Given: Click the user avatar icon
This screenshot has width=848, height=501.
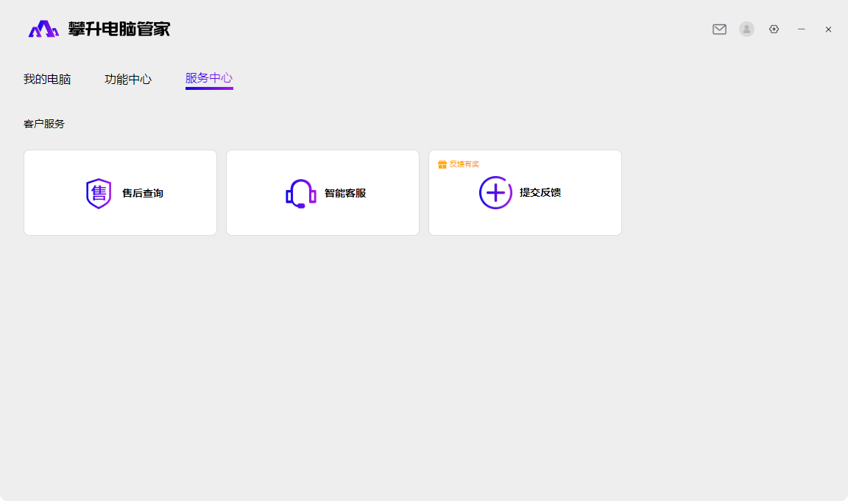Looking at the screenshot, I should point(746,29).
